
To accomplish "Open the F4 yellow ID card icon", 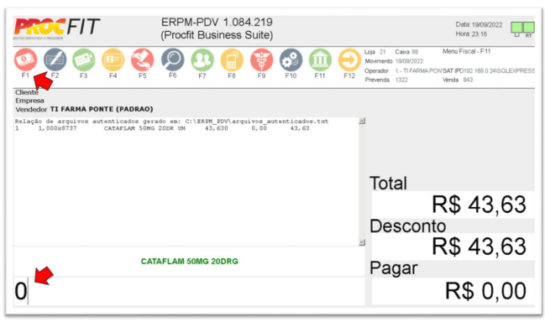I will pyautogui.click(x=113, y=60).
